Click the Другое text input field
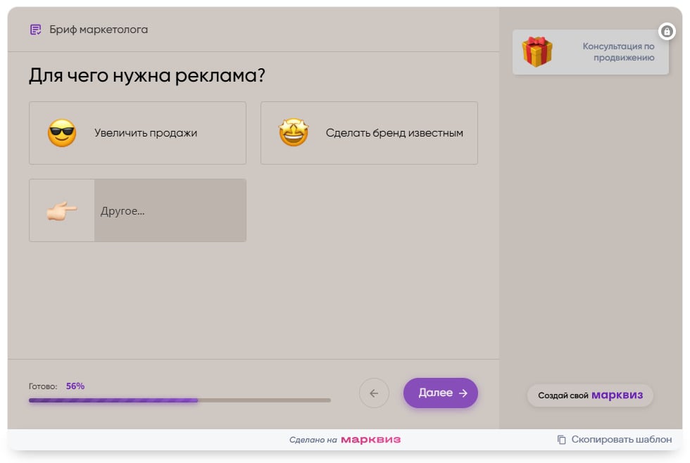Viewport: 690px width, 463px height. point(169,210)
